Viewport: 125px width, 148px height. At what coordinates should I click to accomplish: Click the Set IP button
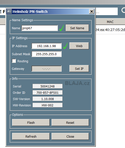point(79,69)
